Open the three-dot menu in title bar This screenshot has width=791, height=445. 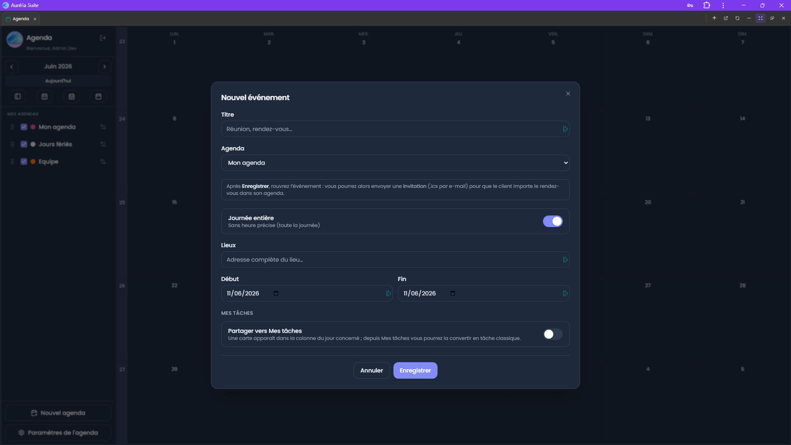723,5
